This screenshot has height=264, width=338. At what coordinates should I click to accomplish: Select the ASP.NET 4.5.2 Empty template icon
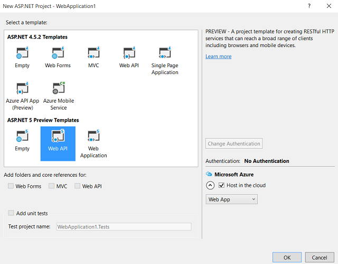pyautogui.click(x=22, y=53)
